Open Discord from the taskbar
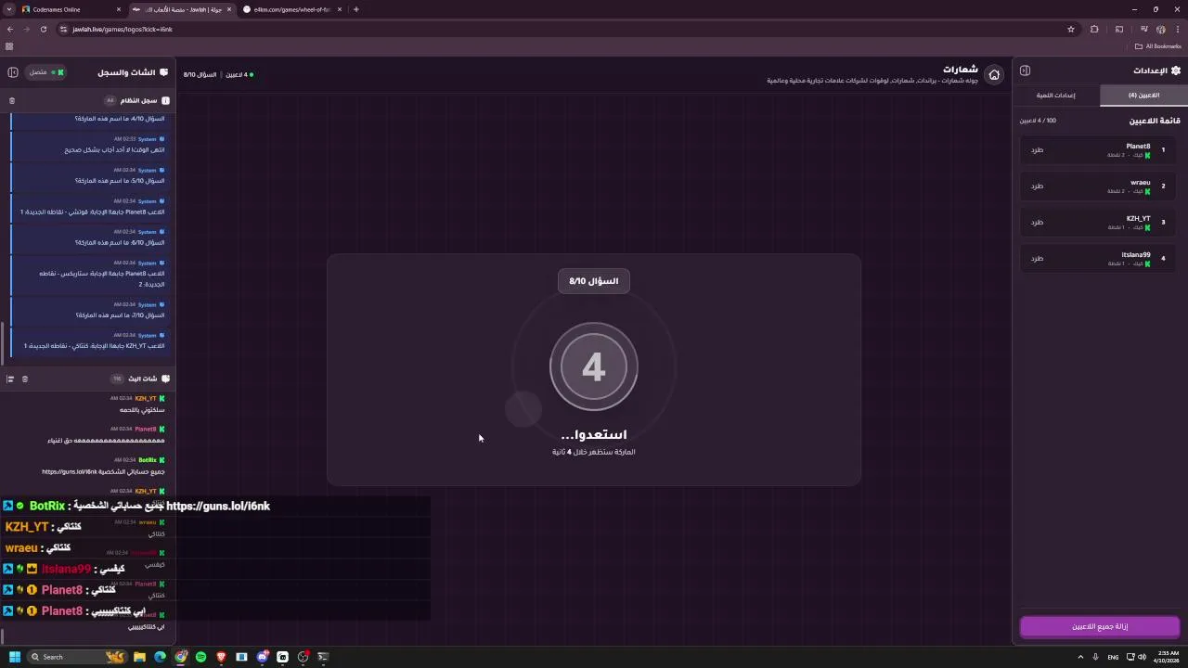 (x=263, y=657)
